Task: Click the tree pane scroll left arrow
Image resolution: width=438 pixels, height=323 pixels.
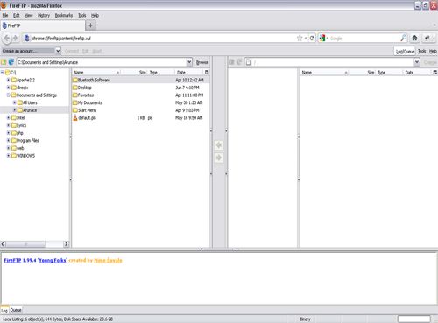Action: (3, 244)
